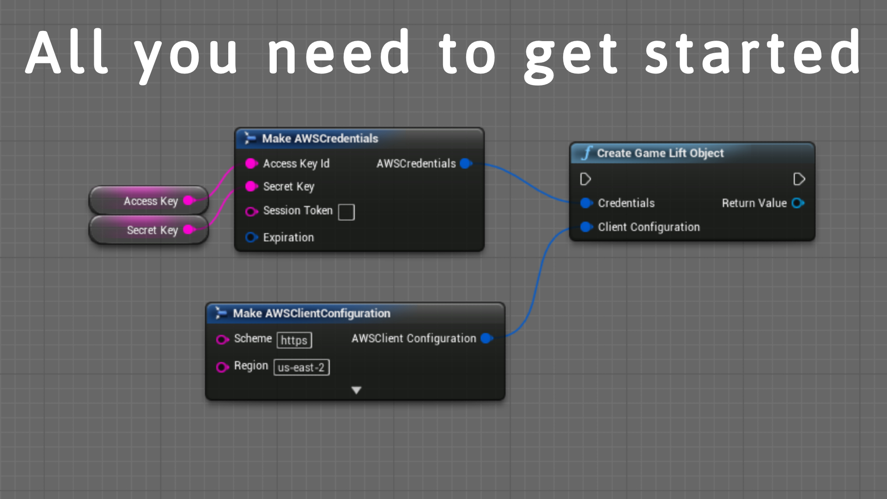Click the 'Expiration' pin label
This screenshot has width=887, height=499.
pyautogui.click(x=288, y=237)
